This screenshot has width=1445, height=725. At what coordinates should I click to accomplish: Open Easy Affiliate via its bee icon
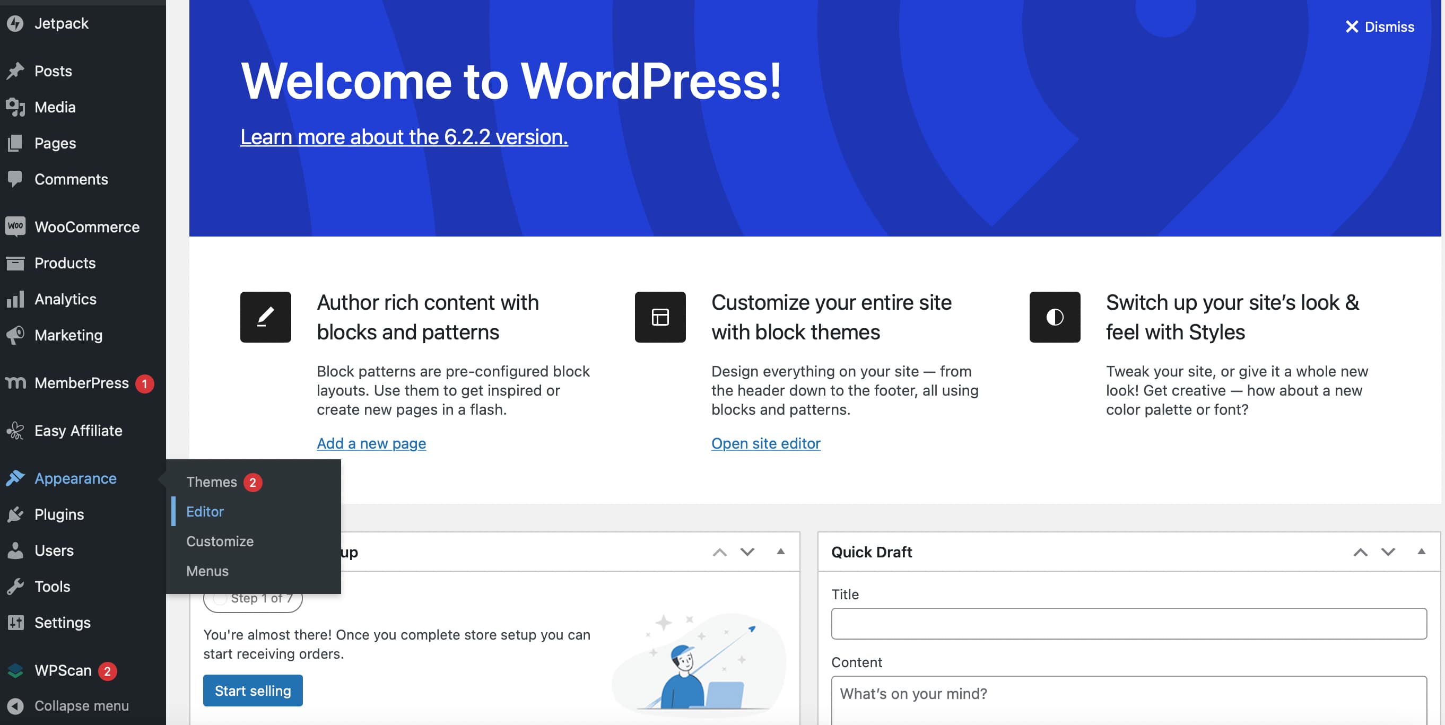(x=15, y=431)
